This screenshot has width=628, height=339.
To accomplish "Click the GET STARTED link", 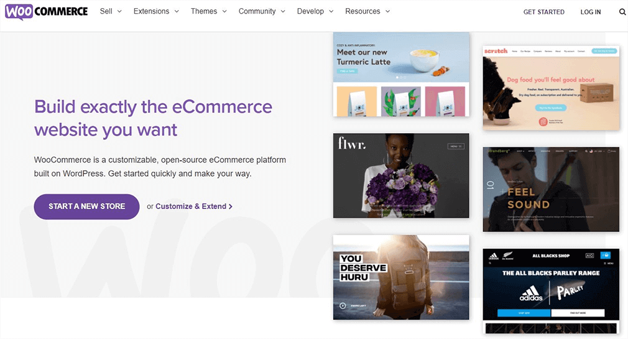I will 543,12.
